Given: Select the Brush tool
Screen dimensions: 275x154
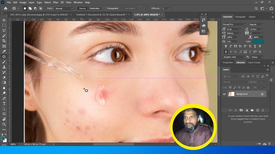Looking at the screenshot, I should click(x=4, y=62).
